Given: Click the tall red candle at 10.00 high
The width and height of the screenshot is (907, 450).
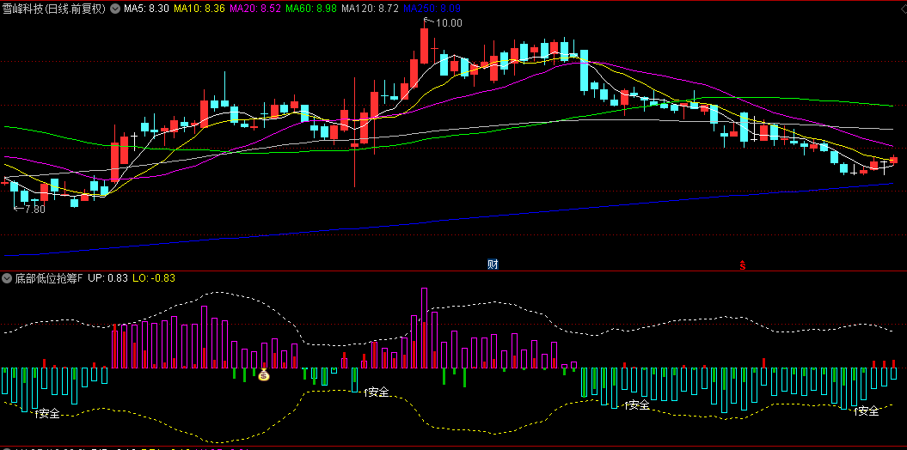Looking at the screenshot, I should tap(424, 45).
